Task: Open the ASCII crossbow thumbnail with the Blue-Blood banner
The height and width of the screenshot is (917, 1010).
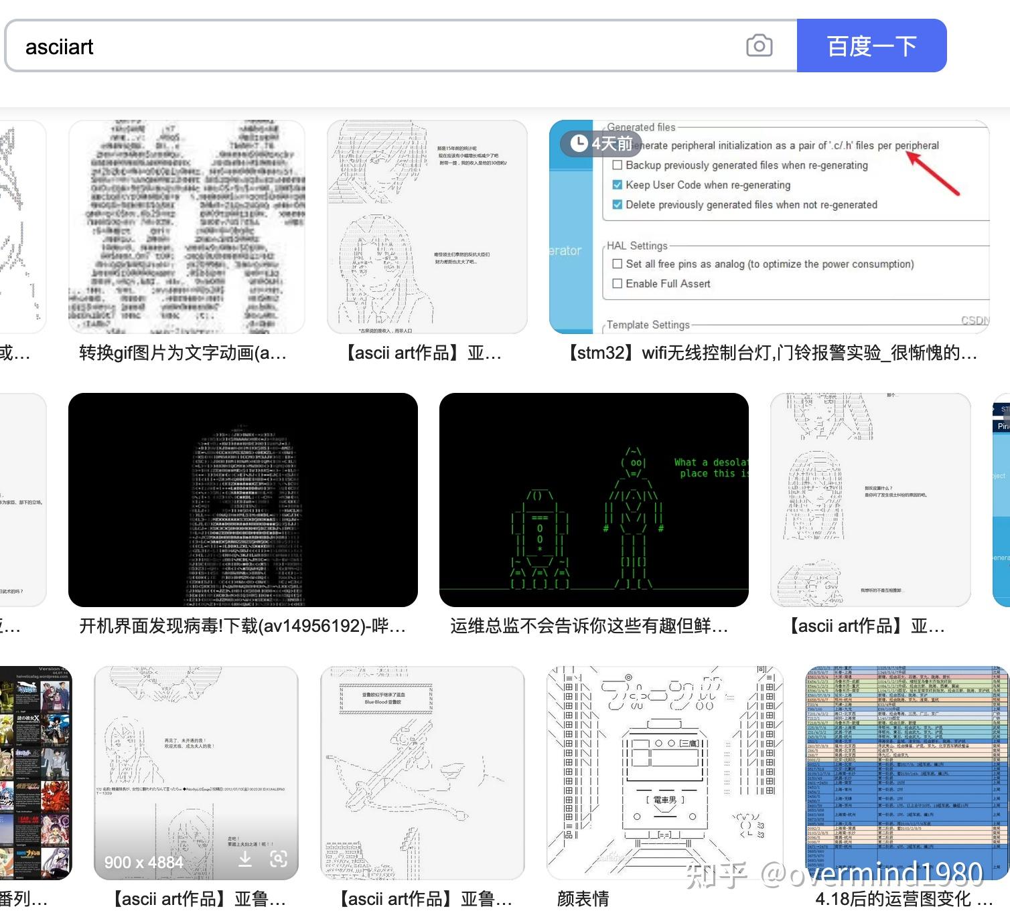Action: point(423,773)
